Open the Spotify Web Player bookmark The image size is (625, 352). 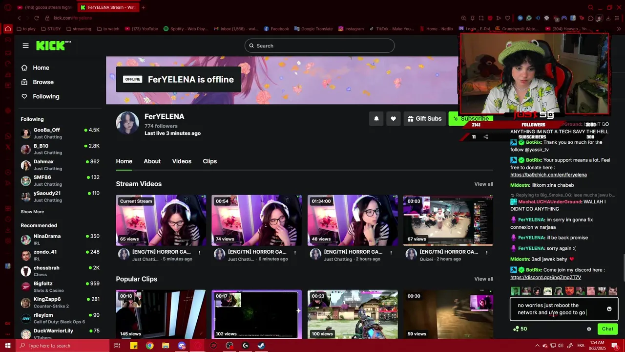pyautogui.click(x=186, y=29)
